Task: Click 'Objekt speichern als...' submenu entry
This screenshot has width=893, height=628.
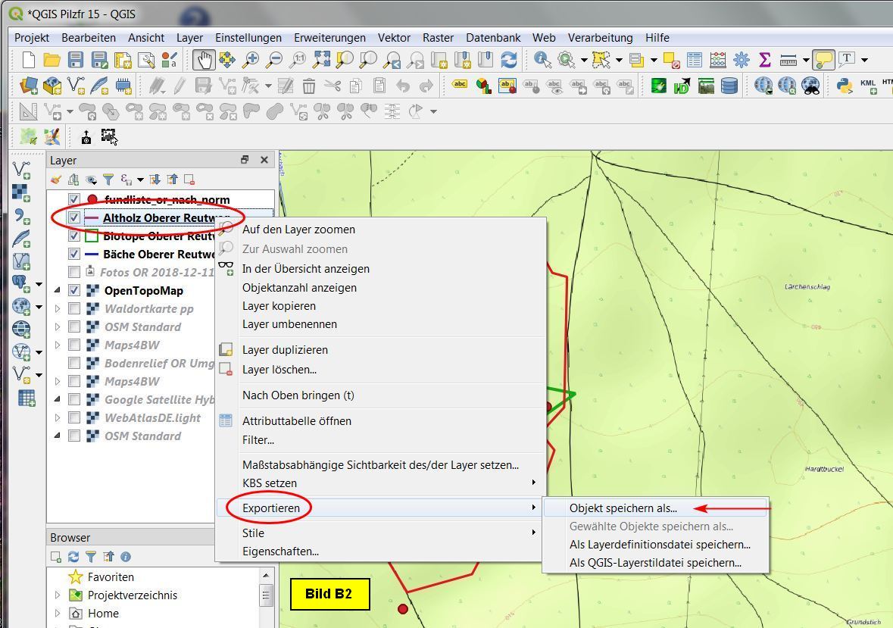Action: click(623, 508)
